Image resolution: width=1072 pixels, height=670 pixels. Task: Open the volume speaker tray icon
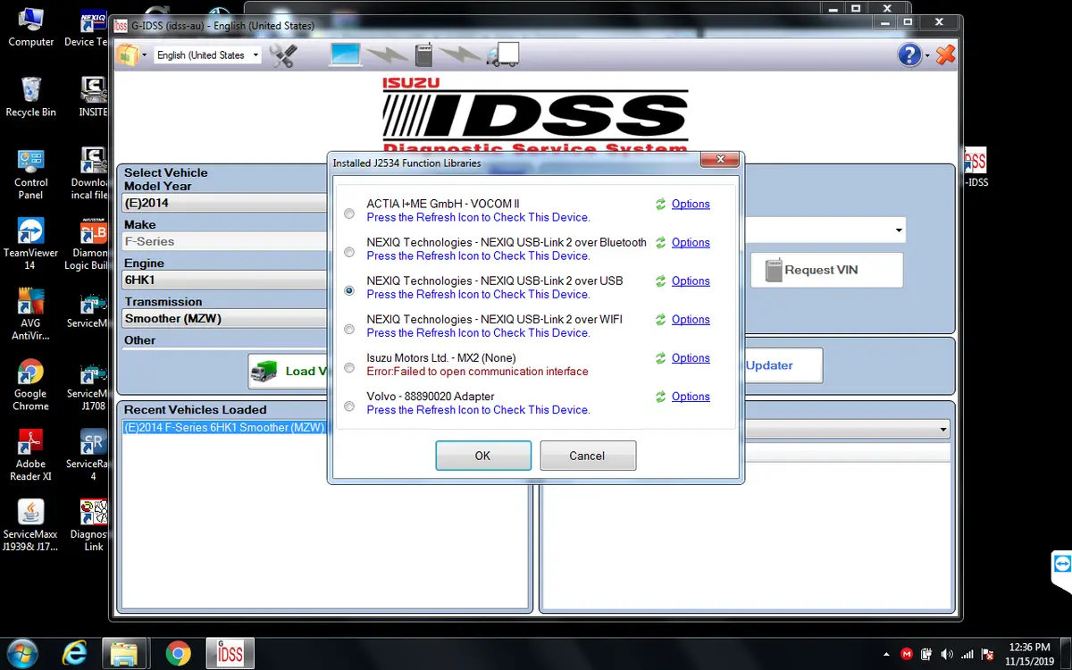(946, 654)
